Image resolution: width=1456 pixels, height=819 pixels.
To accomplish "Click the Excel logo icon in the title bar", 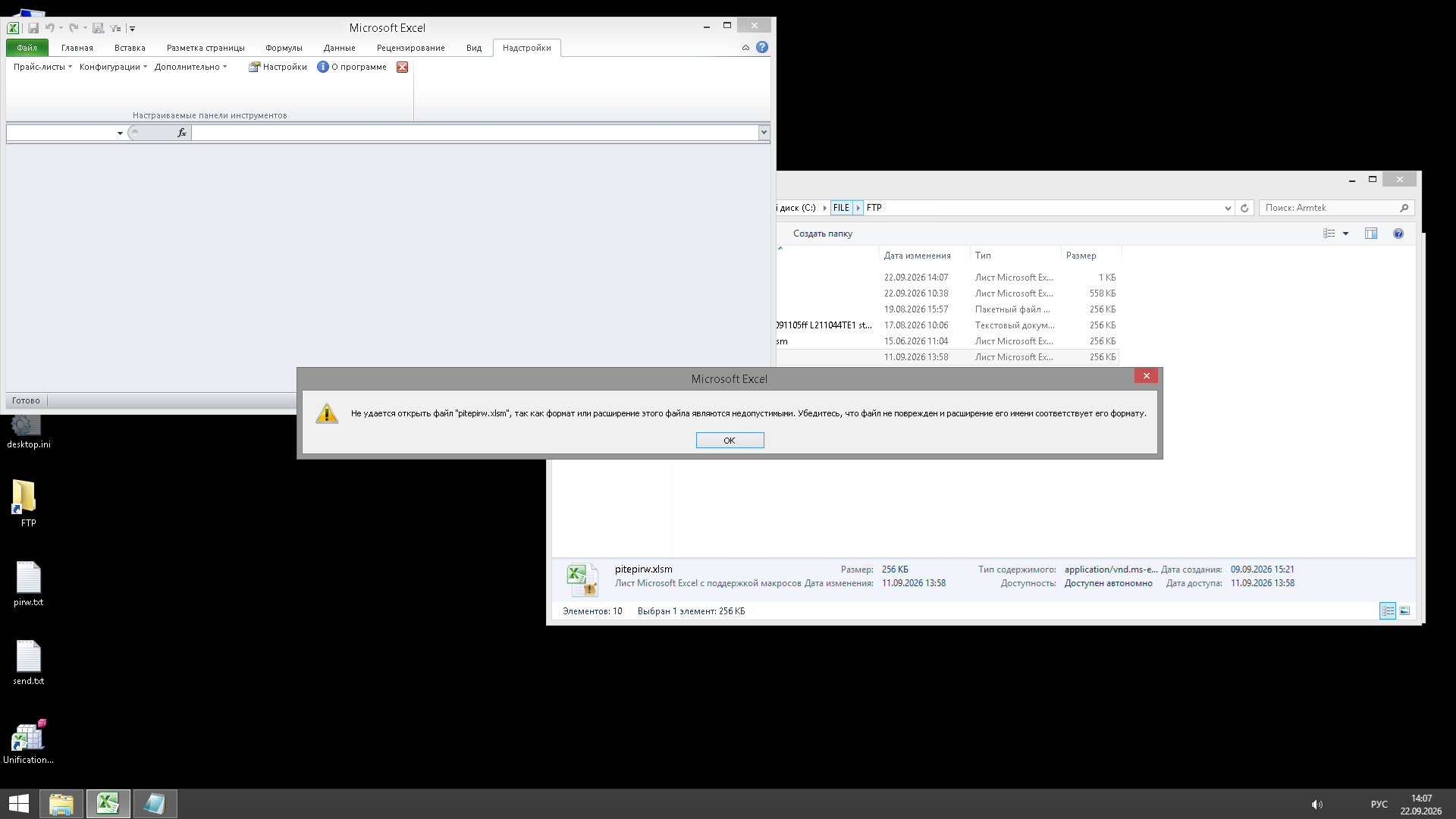I will click(x=13, y=28).
